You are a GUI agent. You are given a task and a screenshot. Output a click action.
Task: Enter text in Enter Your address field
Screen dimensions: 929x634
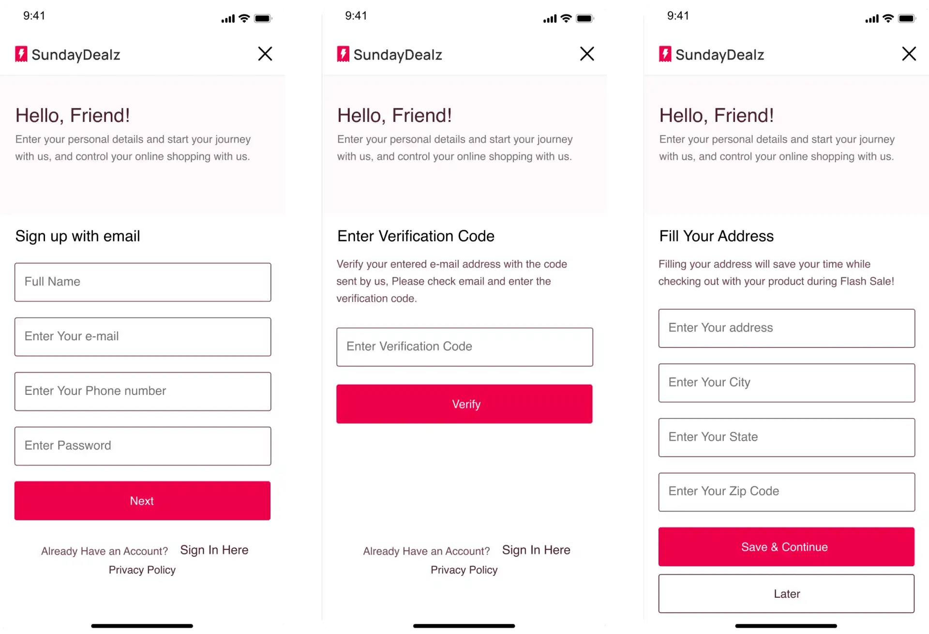(786, 328)
